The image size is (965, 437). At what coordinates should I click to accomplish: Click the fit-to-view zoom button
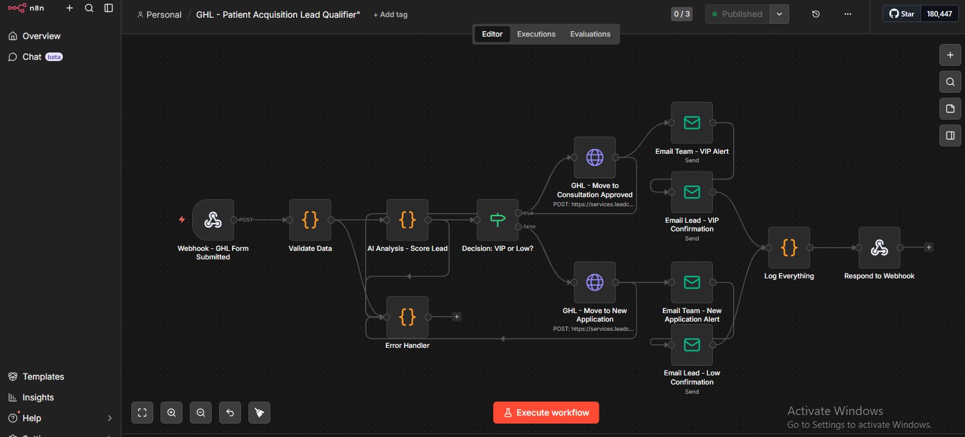point(142,413)
